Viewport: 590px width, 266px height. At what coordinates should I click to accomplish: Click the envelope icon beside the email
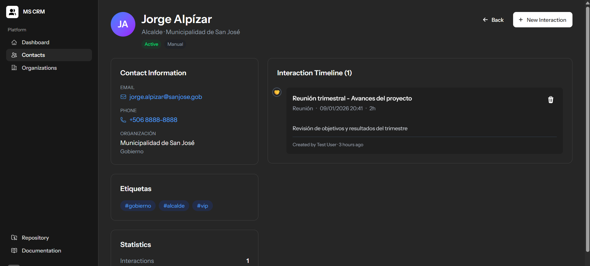tap(123, 97)
